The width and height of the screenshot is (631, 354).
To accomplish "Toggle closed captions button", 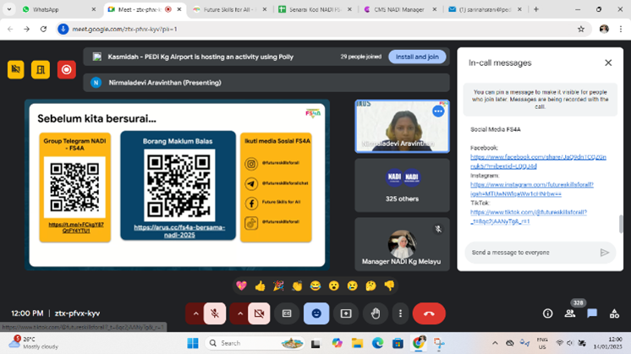I will [287, 313].
